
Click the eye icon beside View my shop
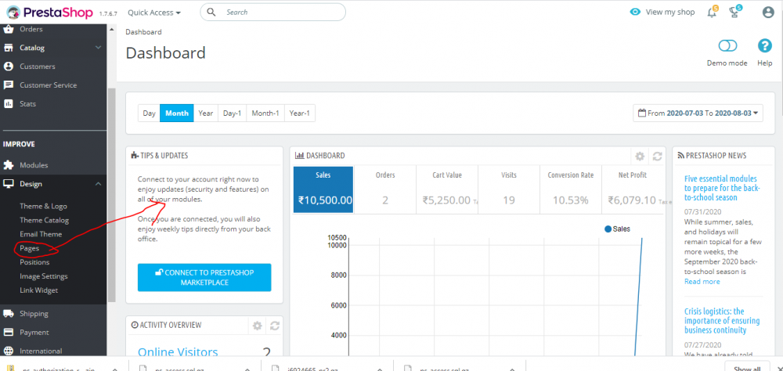[635, 12]
